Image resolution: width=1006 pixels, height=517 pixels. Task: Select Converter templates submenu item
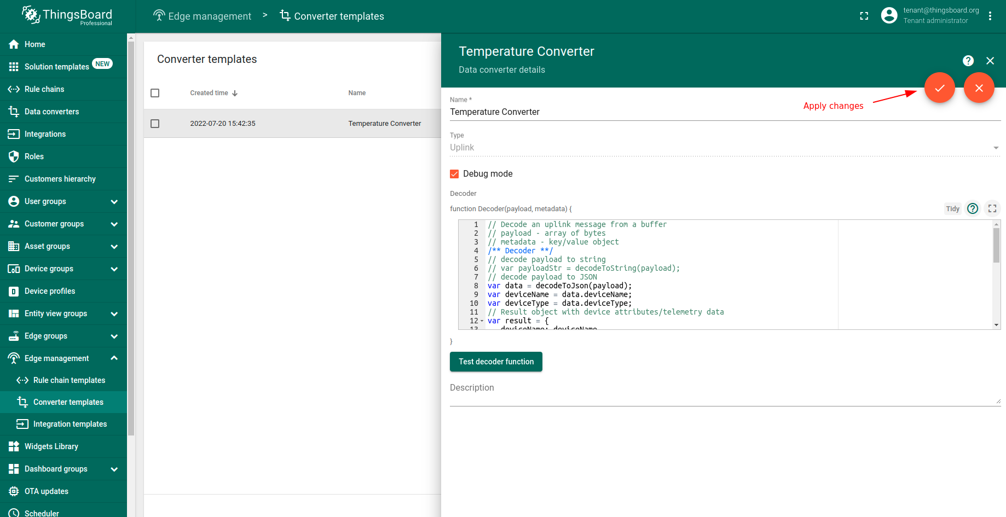pos(63,402)
